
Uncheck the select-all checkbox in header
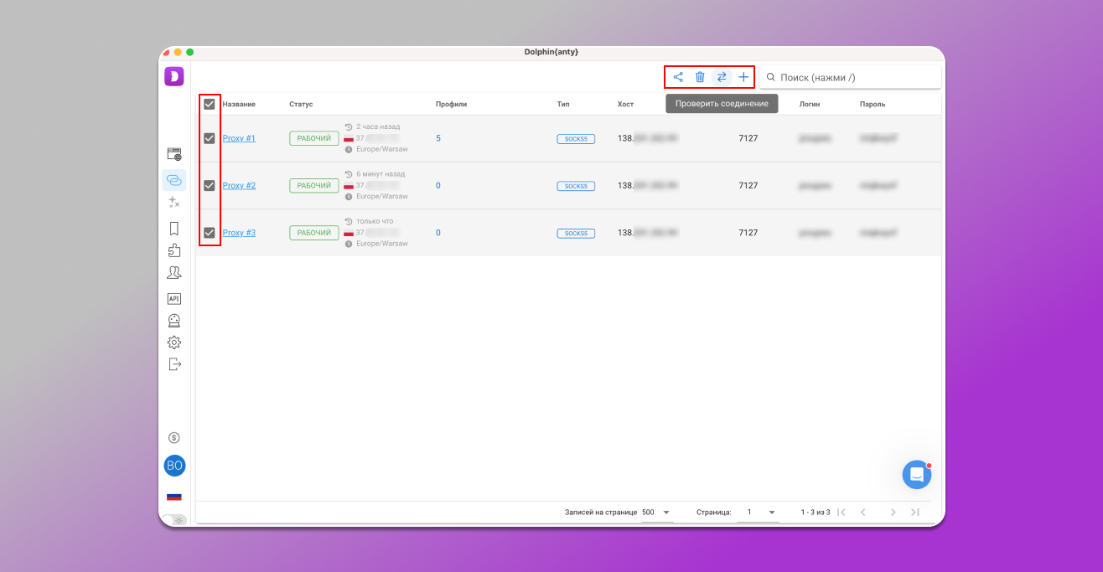coord(210,105)
